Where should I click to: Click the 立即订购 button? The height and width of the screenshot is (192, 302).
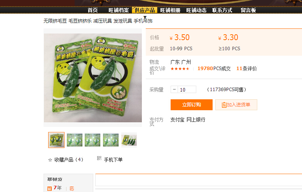click(x=192, y=105)
